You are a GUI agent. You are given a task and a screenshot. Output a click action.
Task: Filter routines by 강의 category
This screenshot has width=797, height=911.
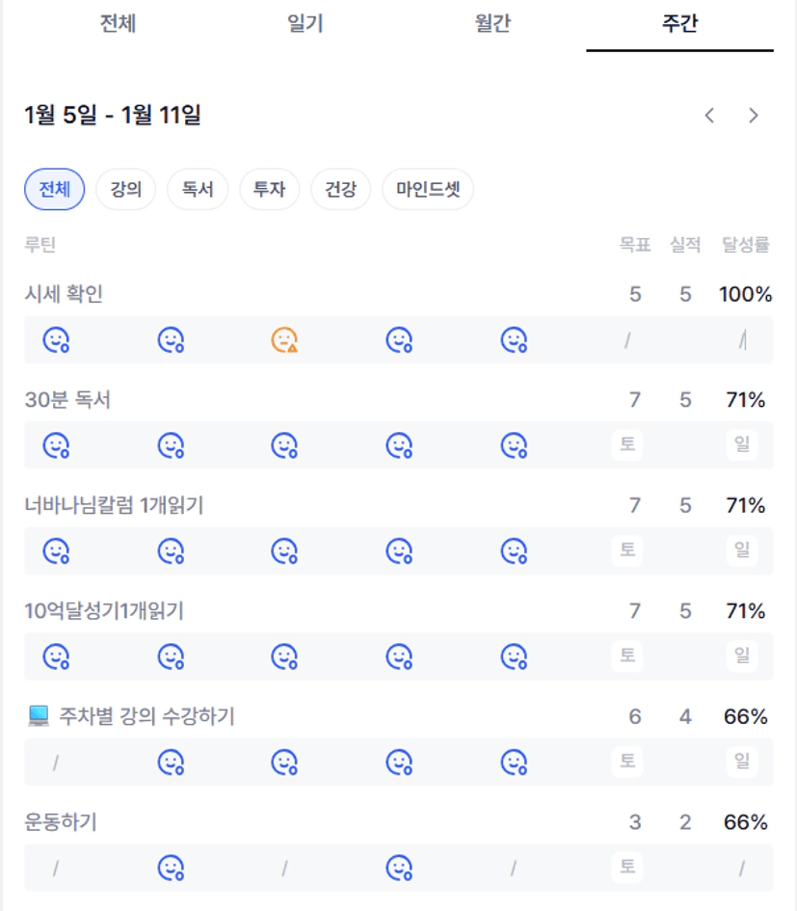tap(125, 189)
